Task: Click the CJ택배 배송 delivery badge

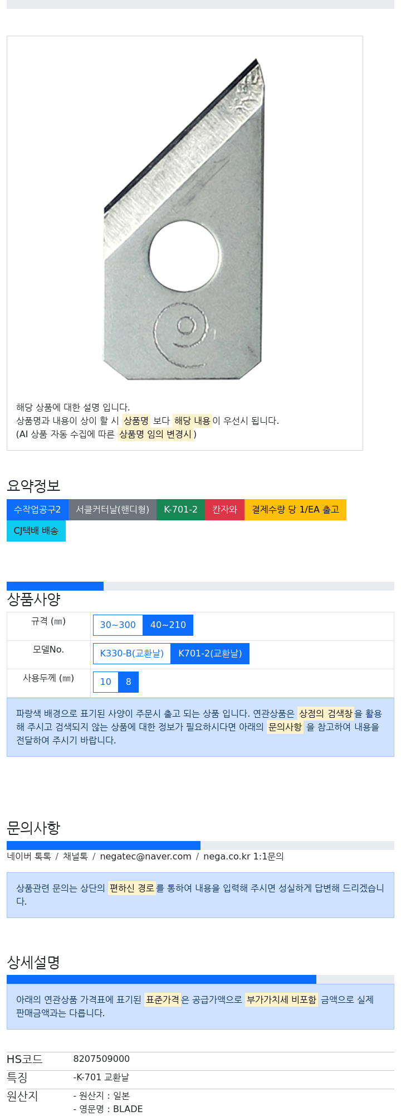Action: 36,531
